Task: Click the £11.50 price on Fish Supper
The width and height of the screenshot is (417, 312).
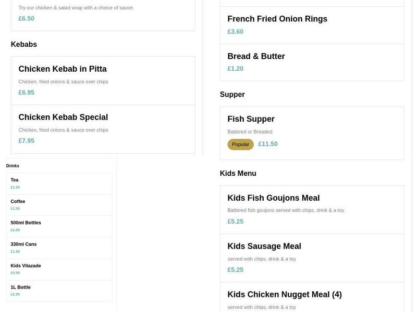Action: click(x=268, y=144)
